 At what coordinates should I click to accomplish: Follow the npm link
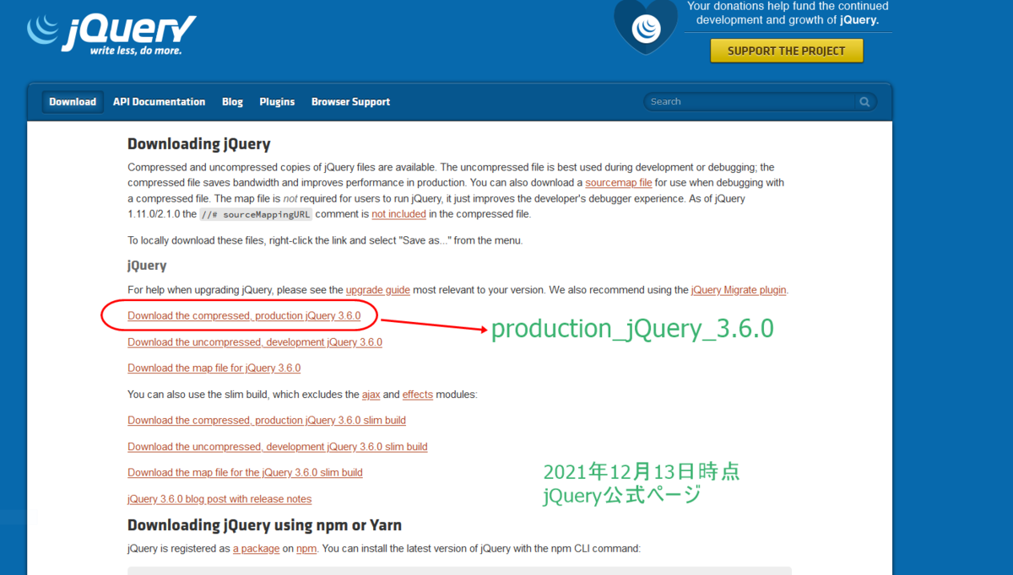tap(306, 549)
